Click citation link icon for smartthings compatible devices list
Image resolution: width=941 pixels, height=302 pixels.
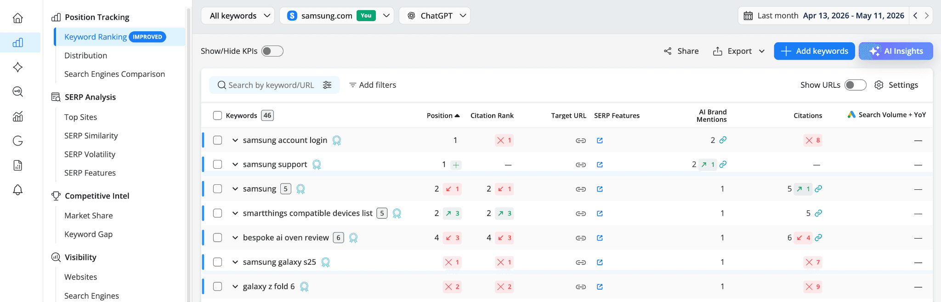pyautogui.click(x=818, y=213)
